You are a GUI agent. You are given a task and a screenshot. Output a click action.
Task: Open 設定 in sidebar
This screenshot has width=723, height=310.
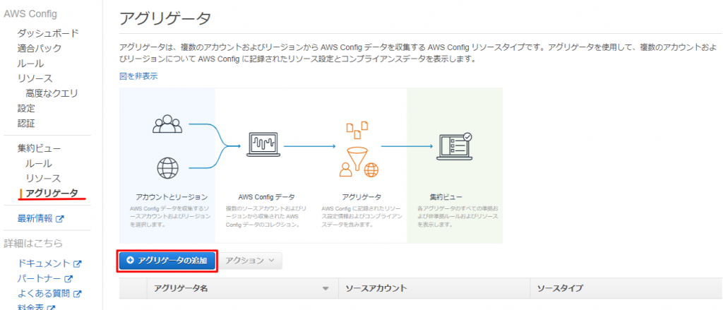coord(26,109)
